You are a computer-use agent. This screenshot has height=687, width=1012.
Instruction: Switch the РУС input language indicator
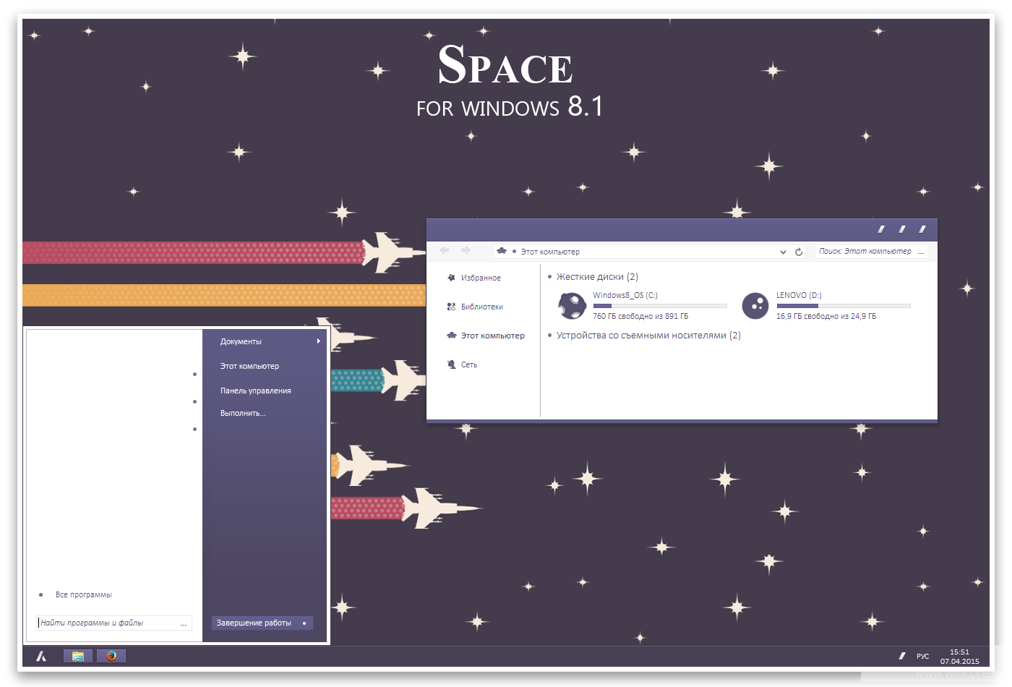(x=923, y=657)
